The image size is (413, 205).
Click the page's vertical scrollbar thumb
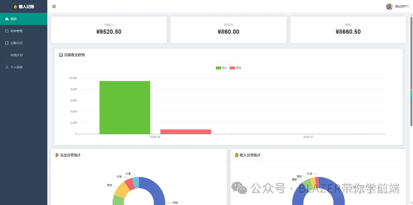click(411, 71)
